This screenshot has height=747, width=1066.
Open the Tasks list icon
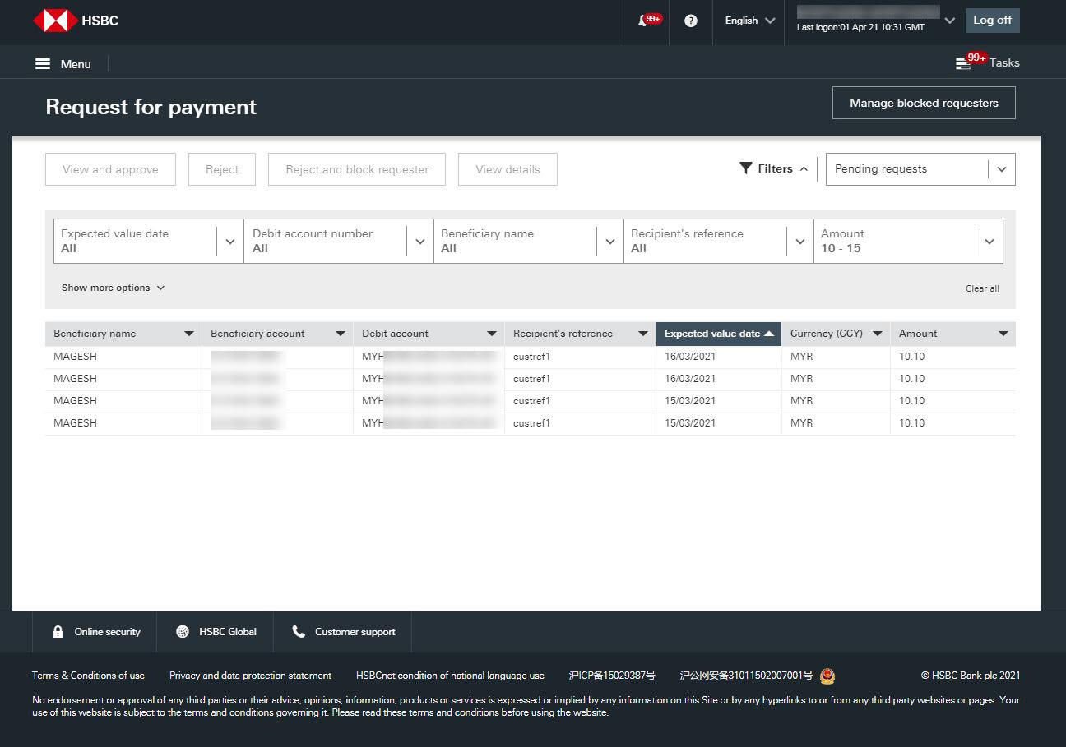pos(963,63)
